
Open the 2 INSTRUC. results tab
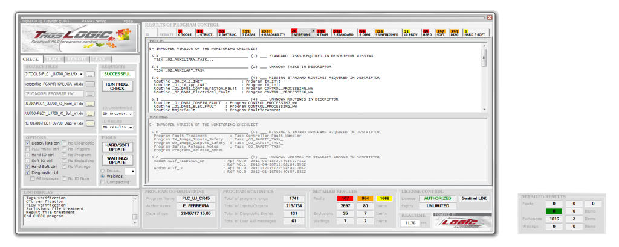point(227,33)
